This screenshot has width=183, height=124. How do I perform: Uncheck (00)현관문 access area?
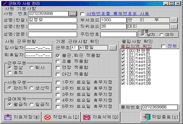click(x=123, y=51)
